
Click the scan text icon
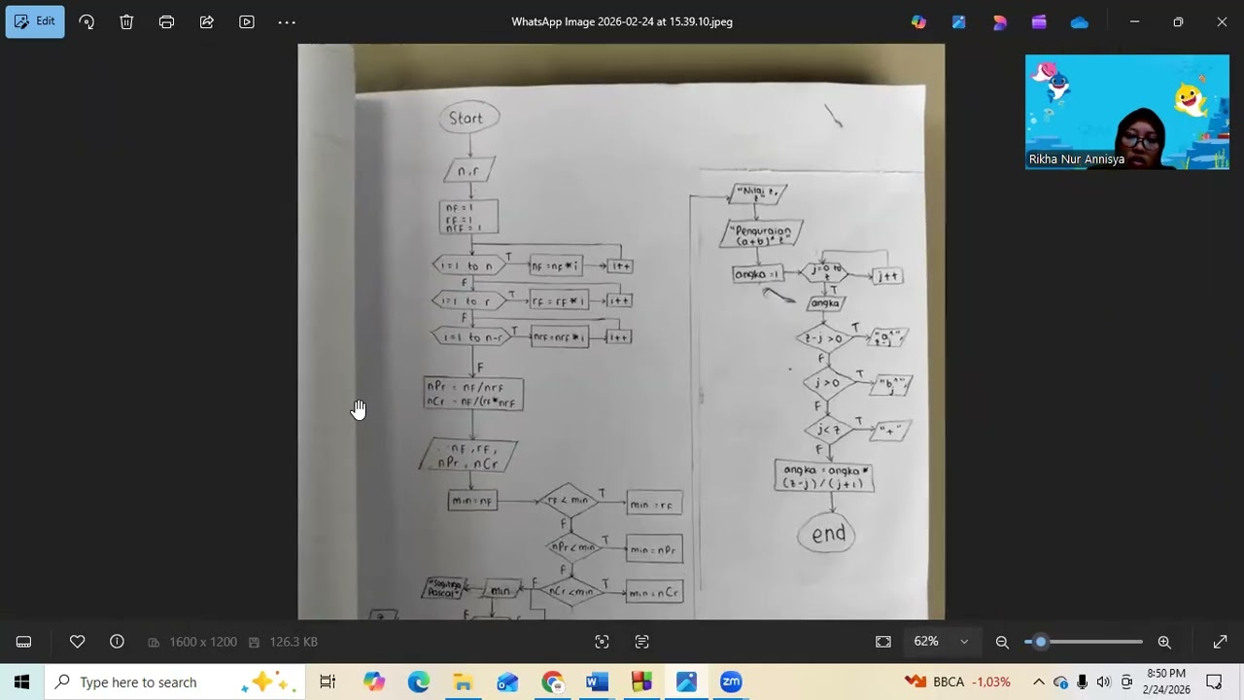pos(641,642)
